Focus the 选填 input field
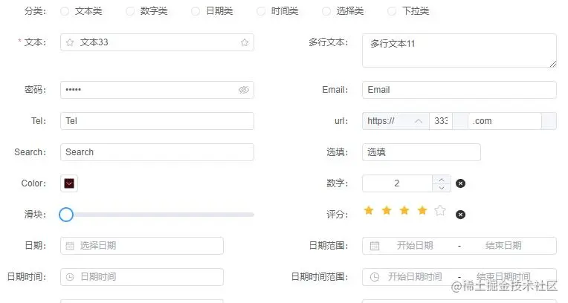The height and width of the screenshot is (303, 568). pyautogui.click(x=422, y=152)
